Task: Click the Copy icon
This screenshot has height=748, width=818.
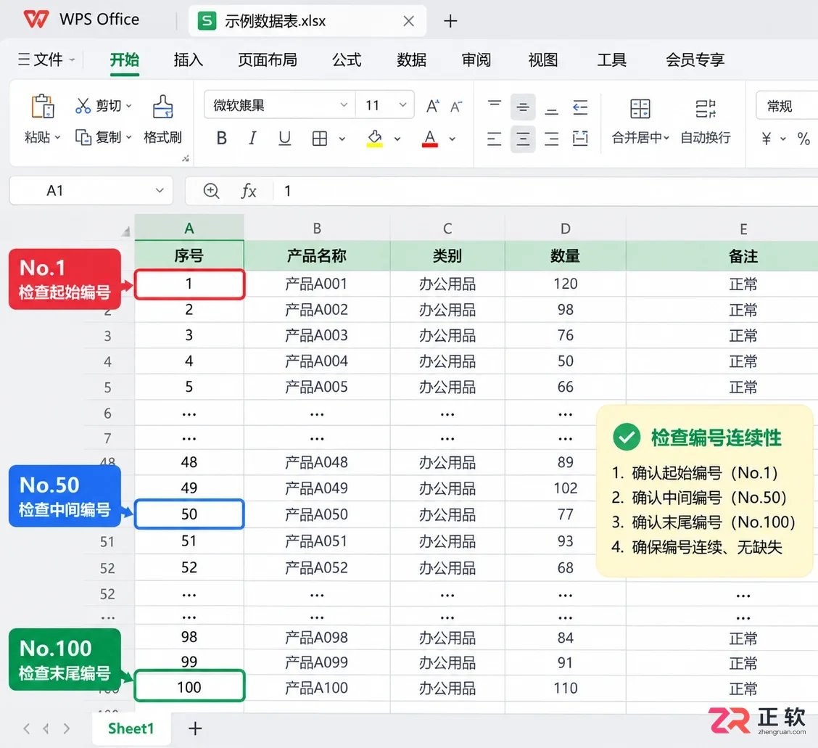Action: point(83,137)
